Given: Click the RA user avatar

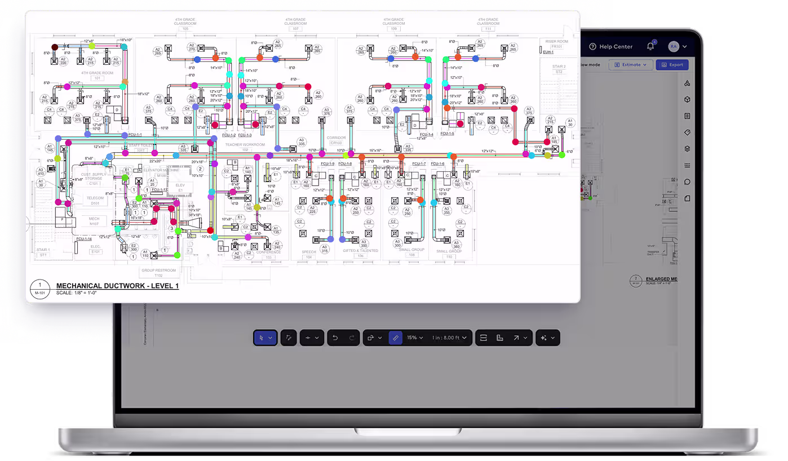Looking at the screenshot, I should (674, 47).
